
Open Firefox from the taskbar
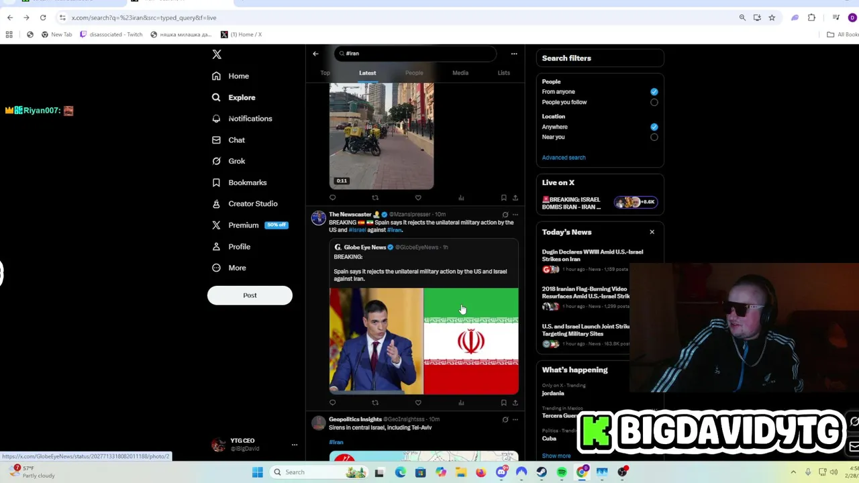pyautogui.click(x=481, y=472)
